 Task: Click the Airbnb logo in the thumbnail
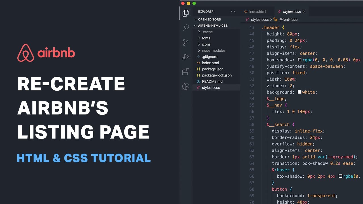46,53
